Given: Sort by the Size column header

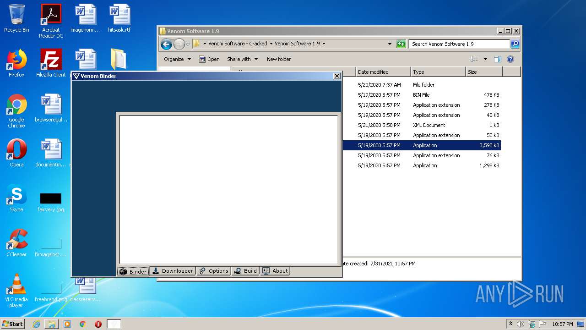Looking at the screenshot, I should coord(484,72).
